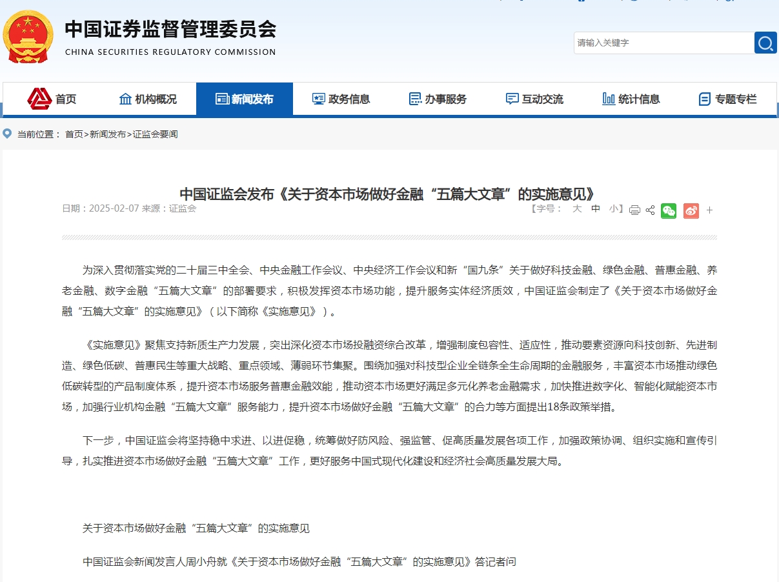Select 大 to enlarge article font
779x582 pixels.
pyautogui.click(x=577, y=210)
